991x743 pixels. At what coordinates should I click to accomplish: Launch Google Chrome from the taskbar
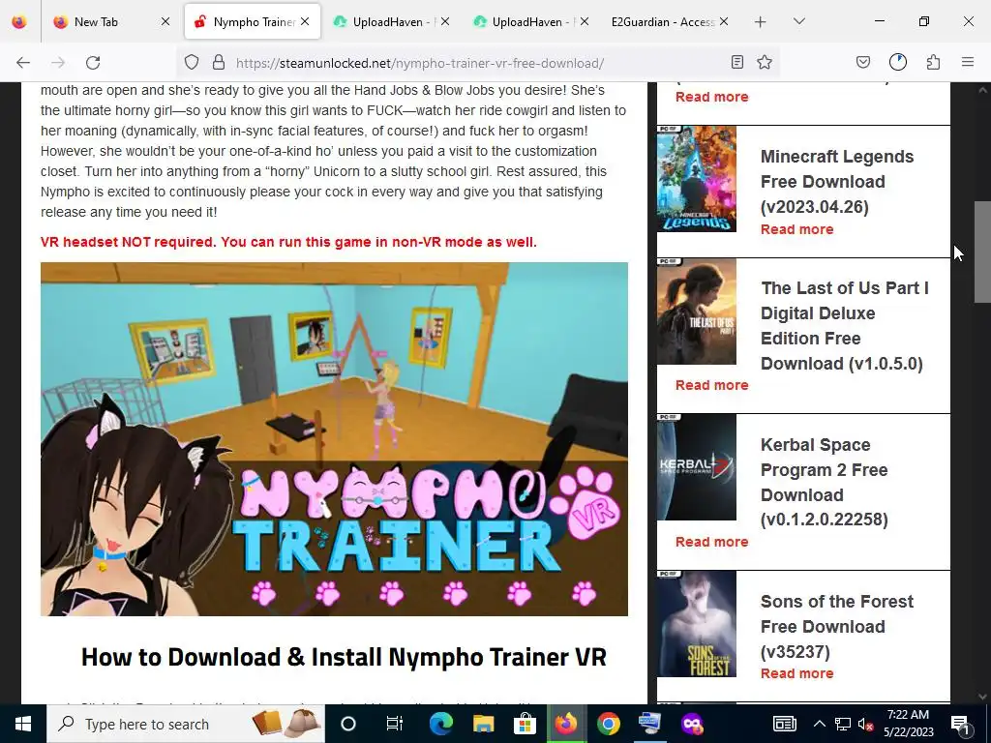point(608,724)
